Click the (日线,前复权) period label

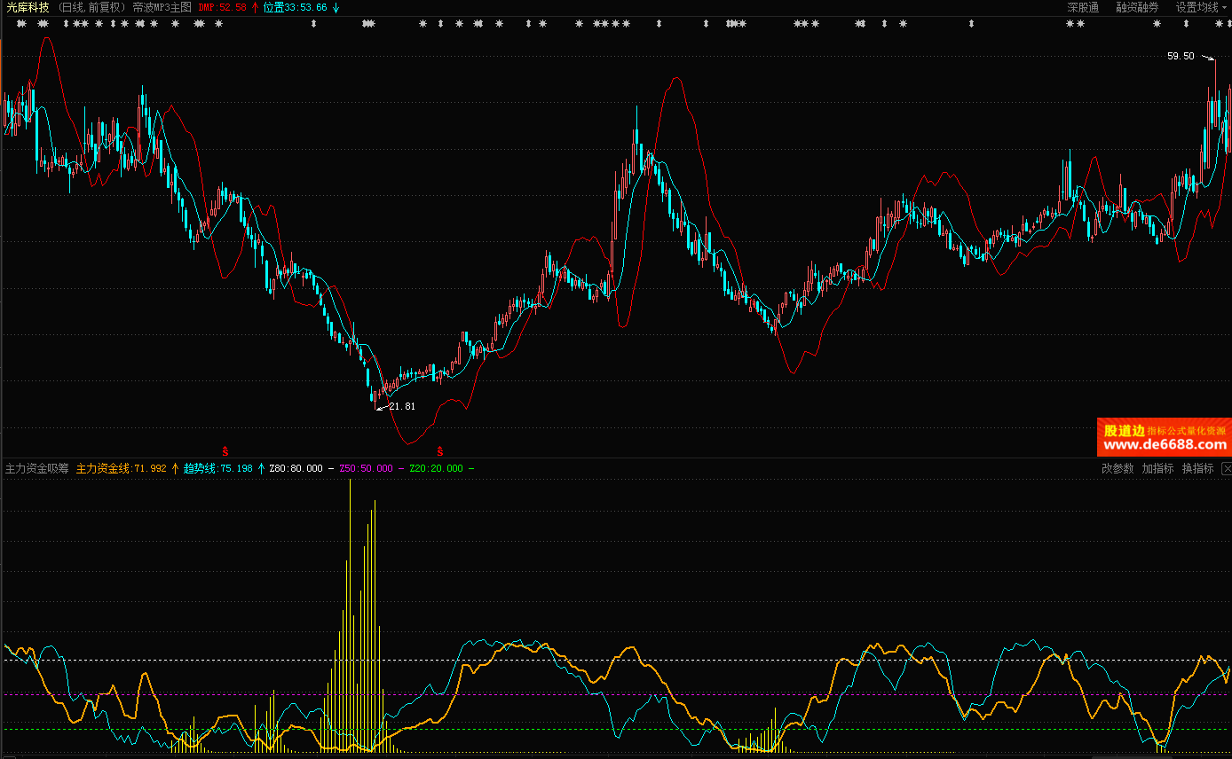coord(93,7)
